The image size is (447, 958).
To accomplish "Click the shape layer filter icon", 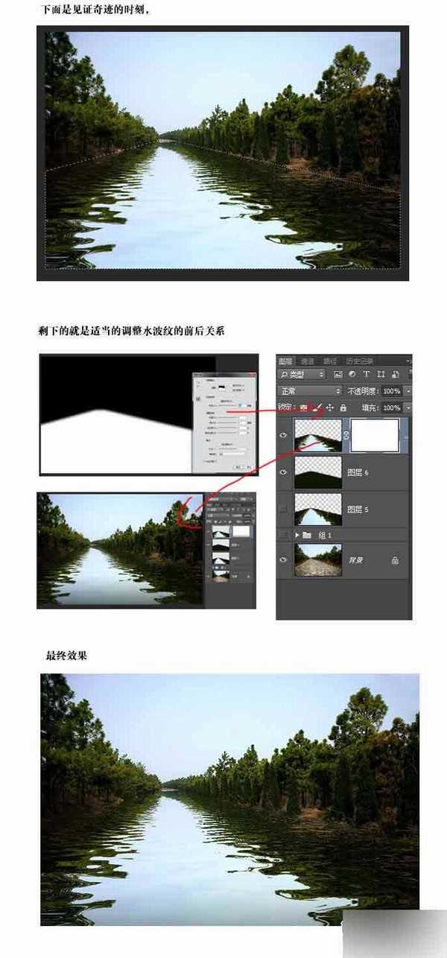I will [x=381, y=374].
